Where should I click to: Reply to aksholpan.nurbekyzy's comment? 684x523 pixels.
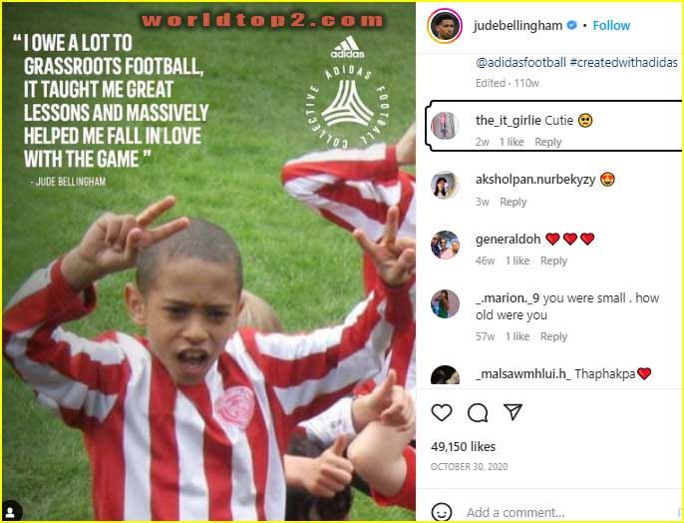point(513,202)
